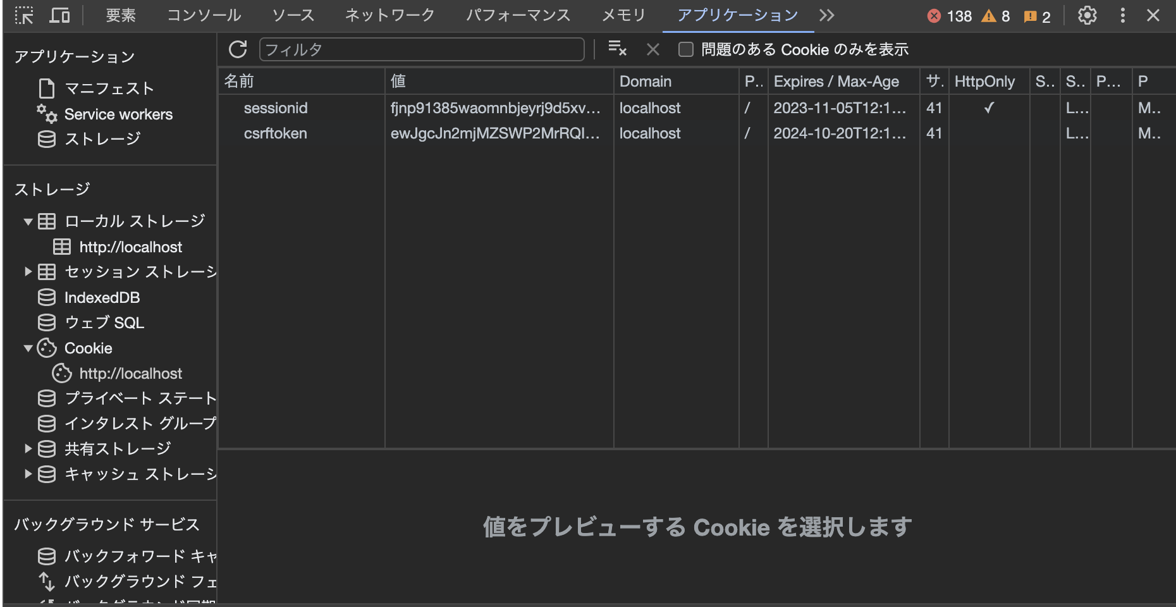Expand セッション ストレージ in sidebar
The height and width of the screenshot is (607, 1176).
click(27, 272)
